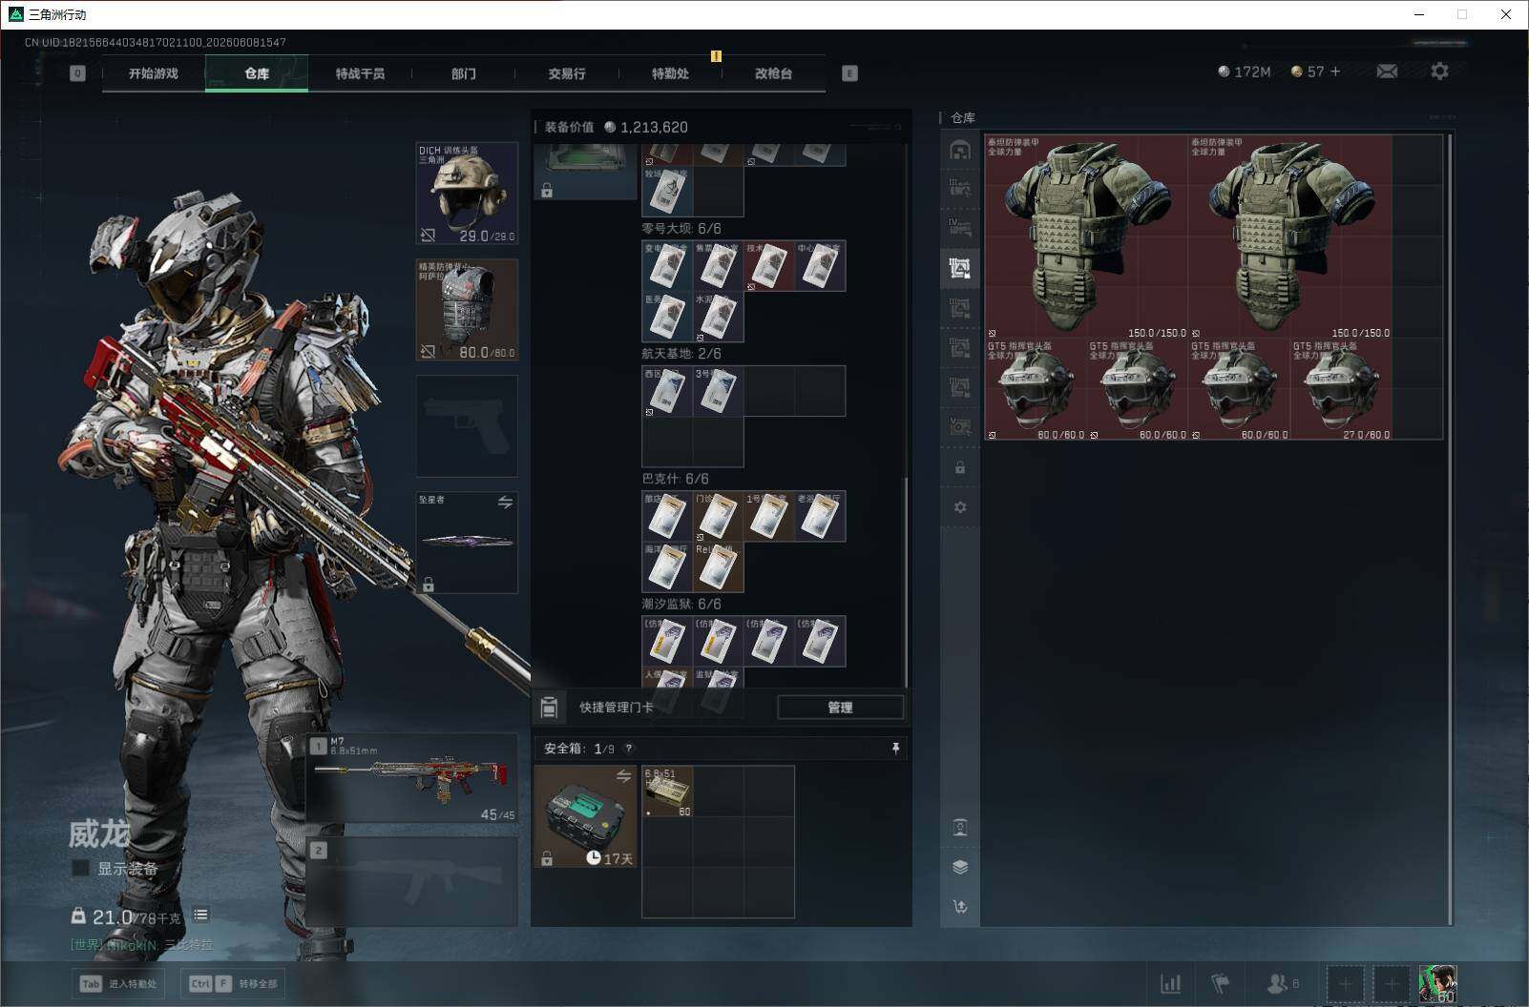Click the 零号大坝: 6/6 keycard heading
This screenshot has height=1007, width=1529.
[681, 229]
